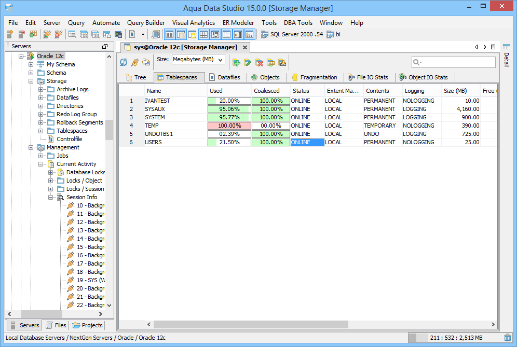
Task: Click the tab list icon beside the arrows
Action: (493, 47)
